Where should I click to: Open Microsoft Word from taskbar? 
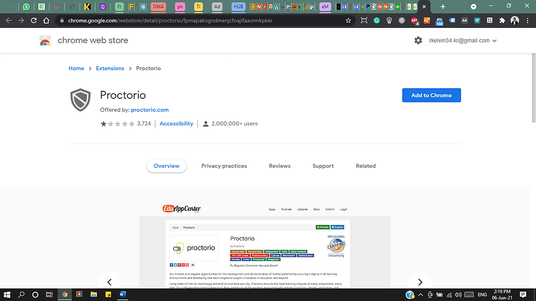point(123,294)
